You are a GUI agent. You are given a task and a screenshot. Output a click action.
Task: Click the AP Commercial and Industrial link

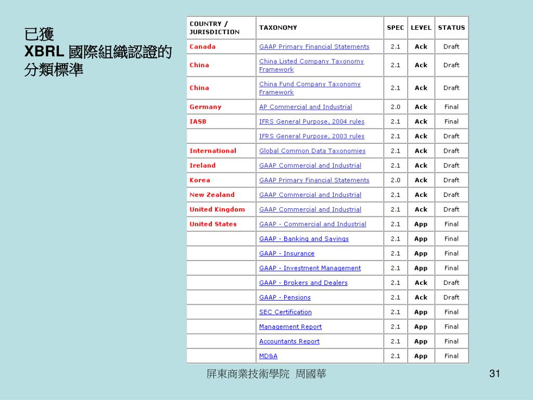click(x=306, y=107)
